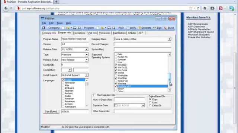Switch to the Company Info tab

49,33
